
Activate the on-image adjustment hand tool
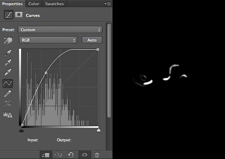tap(8, 40)
